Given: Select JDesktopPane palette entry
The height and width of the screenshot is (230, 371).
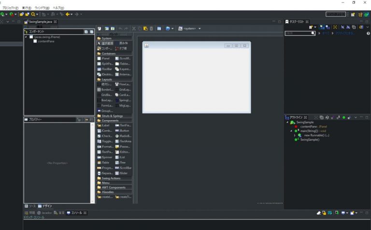Looking at the screenshot, I should 105,74.
